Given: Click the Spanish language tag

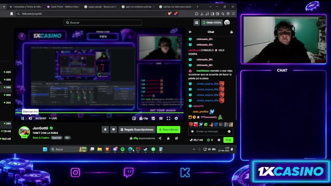Looking at the screenshot, I should click(56, 138).
